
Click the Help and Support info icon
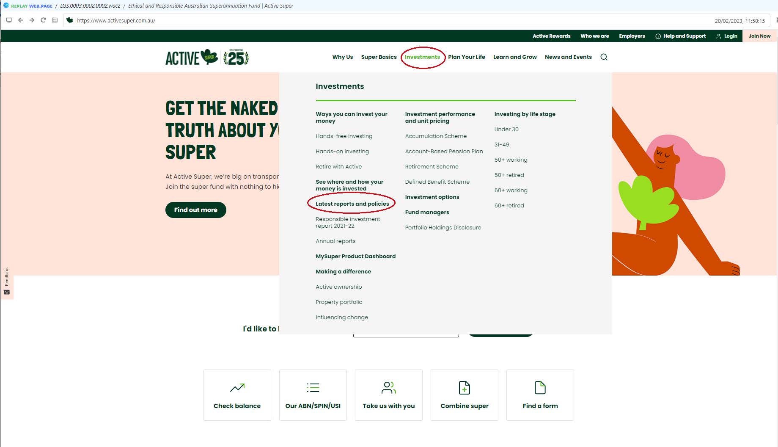(658, 36)
